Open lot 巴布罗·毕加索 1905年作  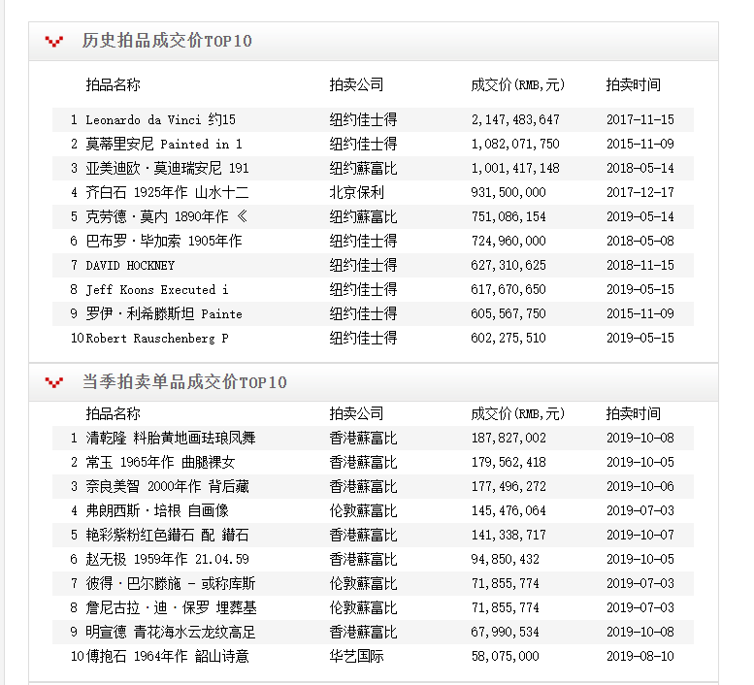[x=164, y=241]
